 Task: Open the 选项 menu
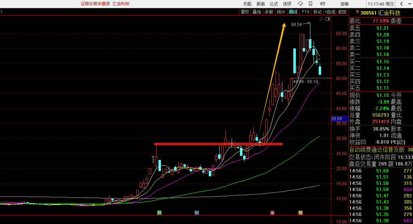point(287,4)
